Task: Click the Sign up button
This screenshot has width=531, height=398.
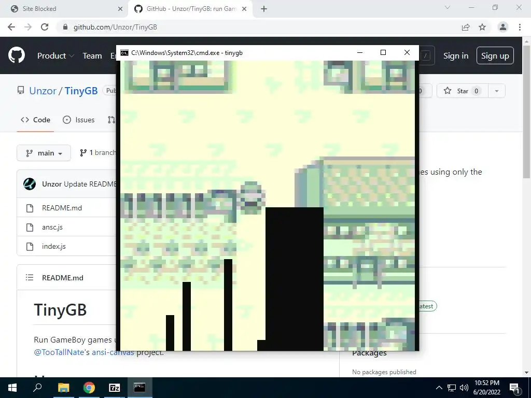Action: pyautogui.click(x=495, y=56)
